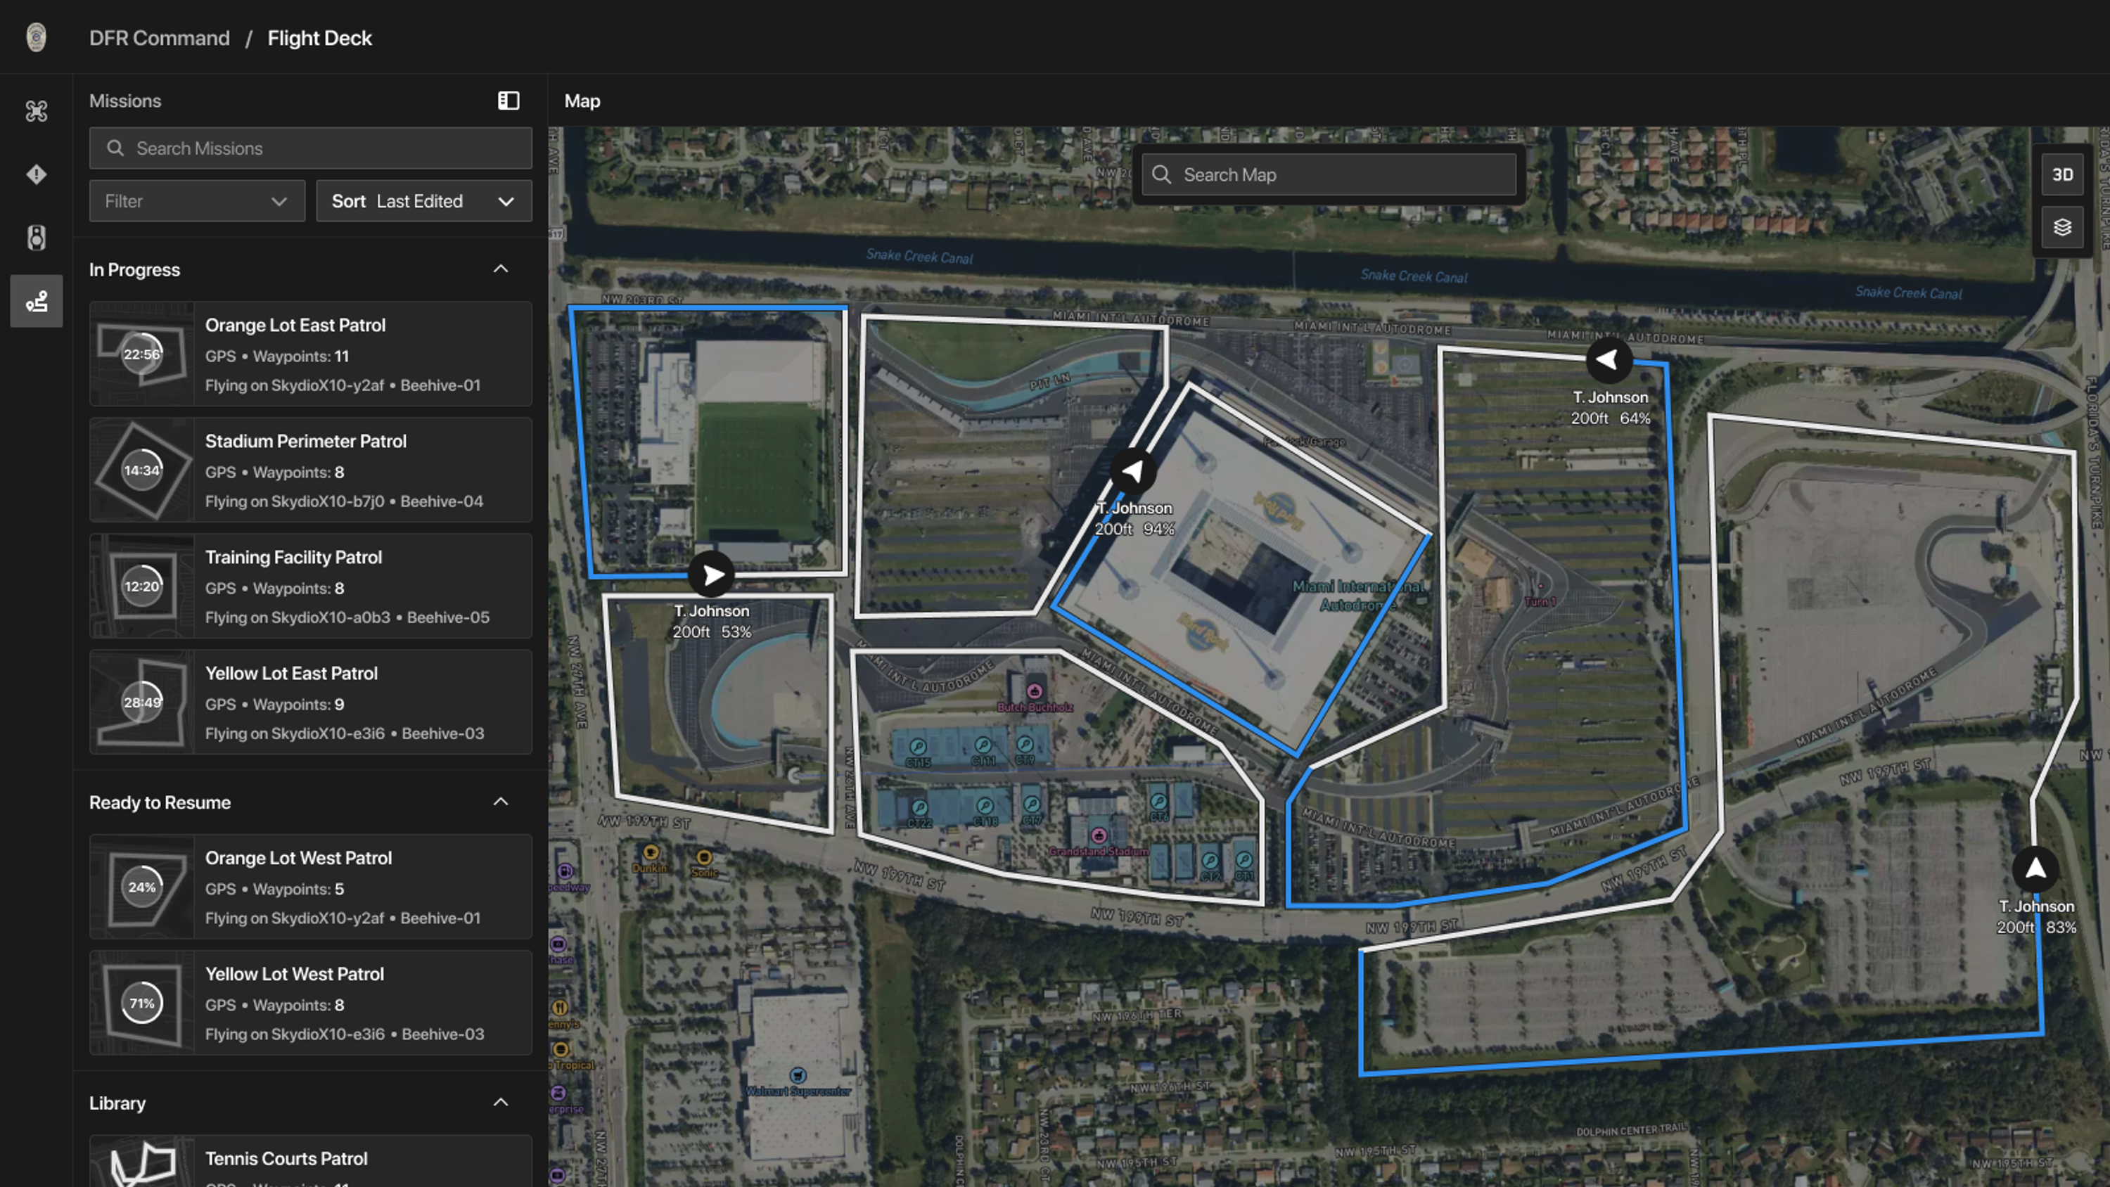Viewport: 2110px width, 1187px height.
Task: Click the Tennis Courts Patrol route thumbnail
Action: pos(141,1162)
